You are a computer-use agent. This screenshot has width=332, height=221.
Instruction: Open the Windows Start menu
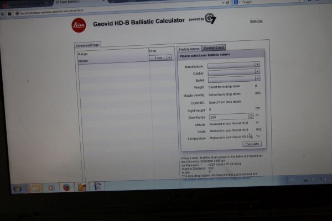click(18, 188)
